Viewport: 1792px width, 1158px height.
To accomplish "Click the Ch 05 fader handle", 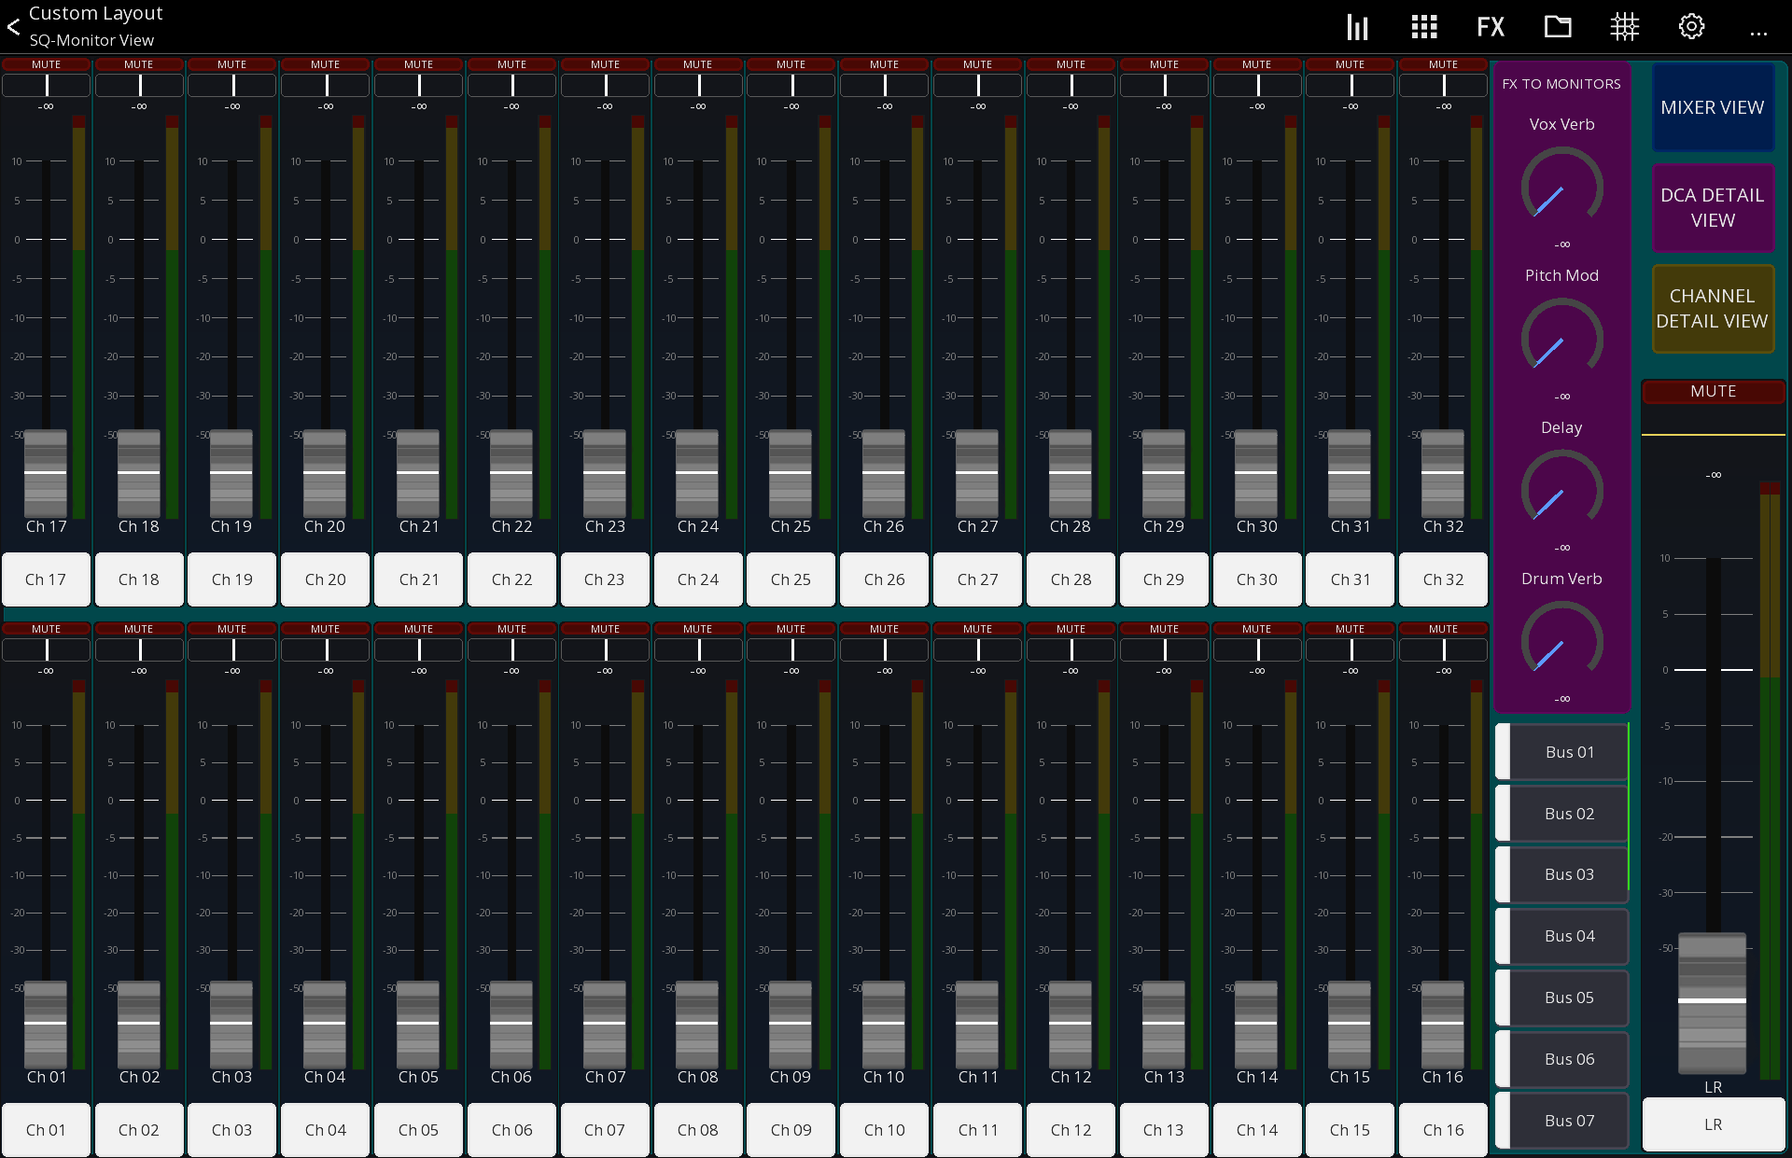I will point(418,1024).
